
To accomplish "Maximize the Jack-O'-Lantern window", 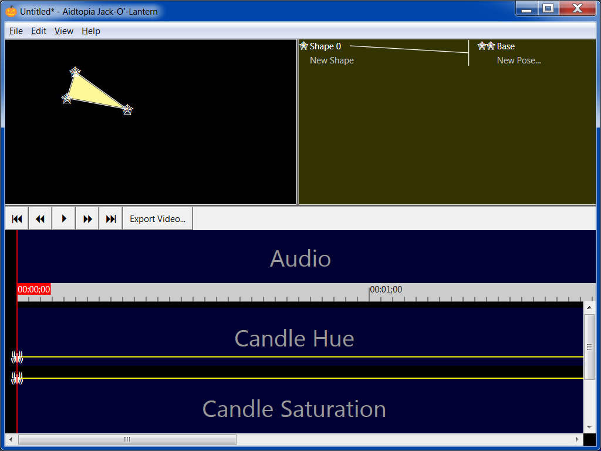I will (x=549, y=8).
